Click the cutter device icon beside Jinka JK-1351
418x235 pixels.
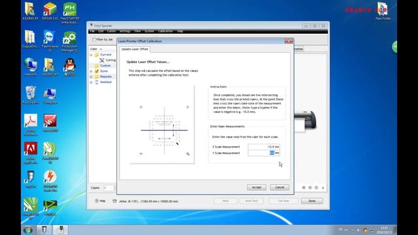click(x=114, y=201)
